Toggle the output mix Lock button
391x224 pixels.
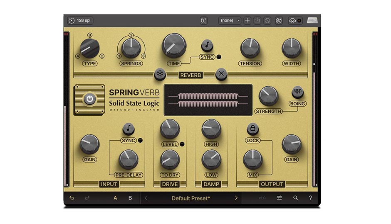252,129
